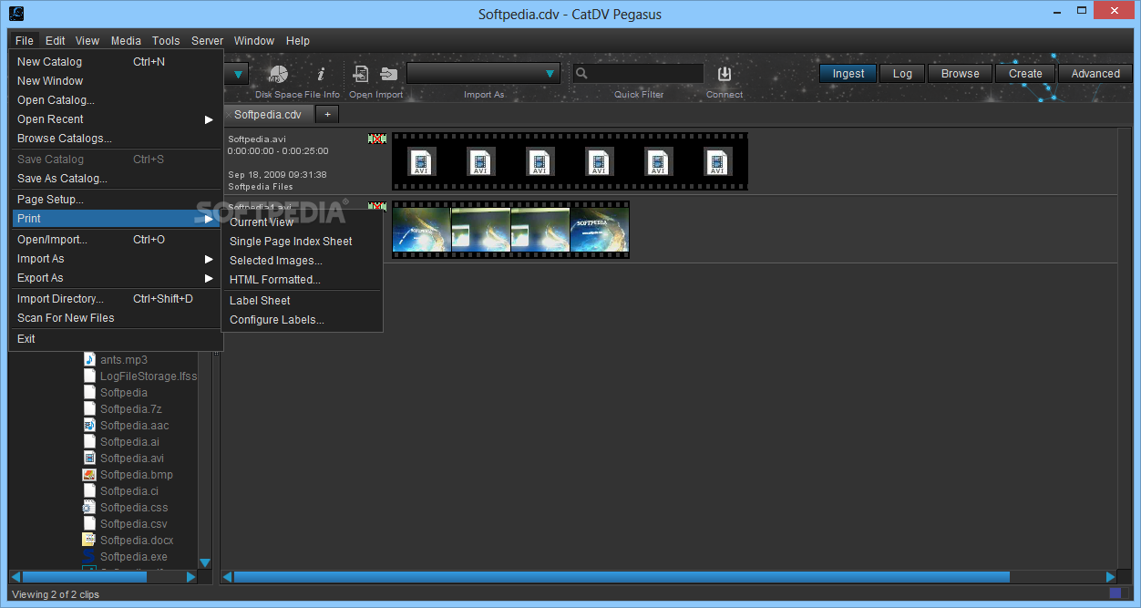Click Exit in the File menu
This screenshot has height=608, width=1141.
(116, 339)
